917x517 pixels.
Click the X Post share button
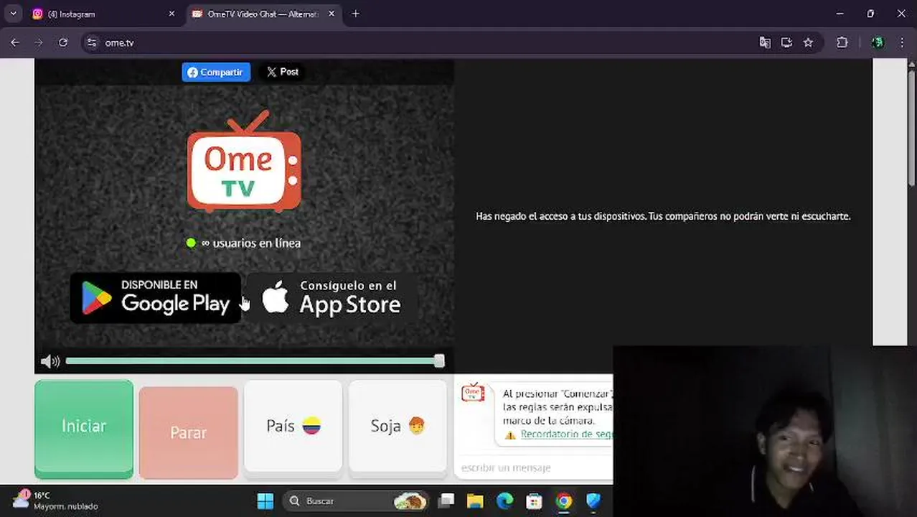click(282, 72)
